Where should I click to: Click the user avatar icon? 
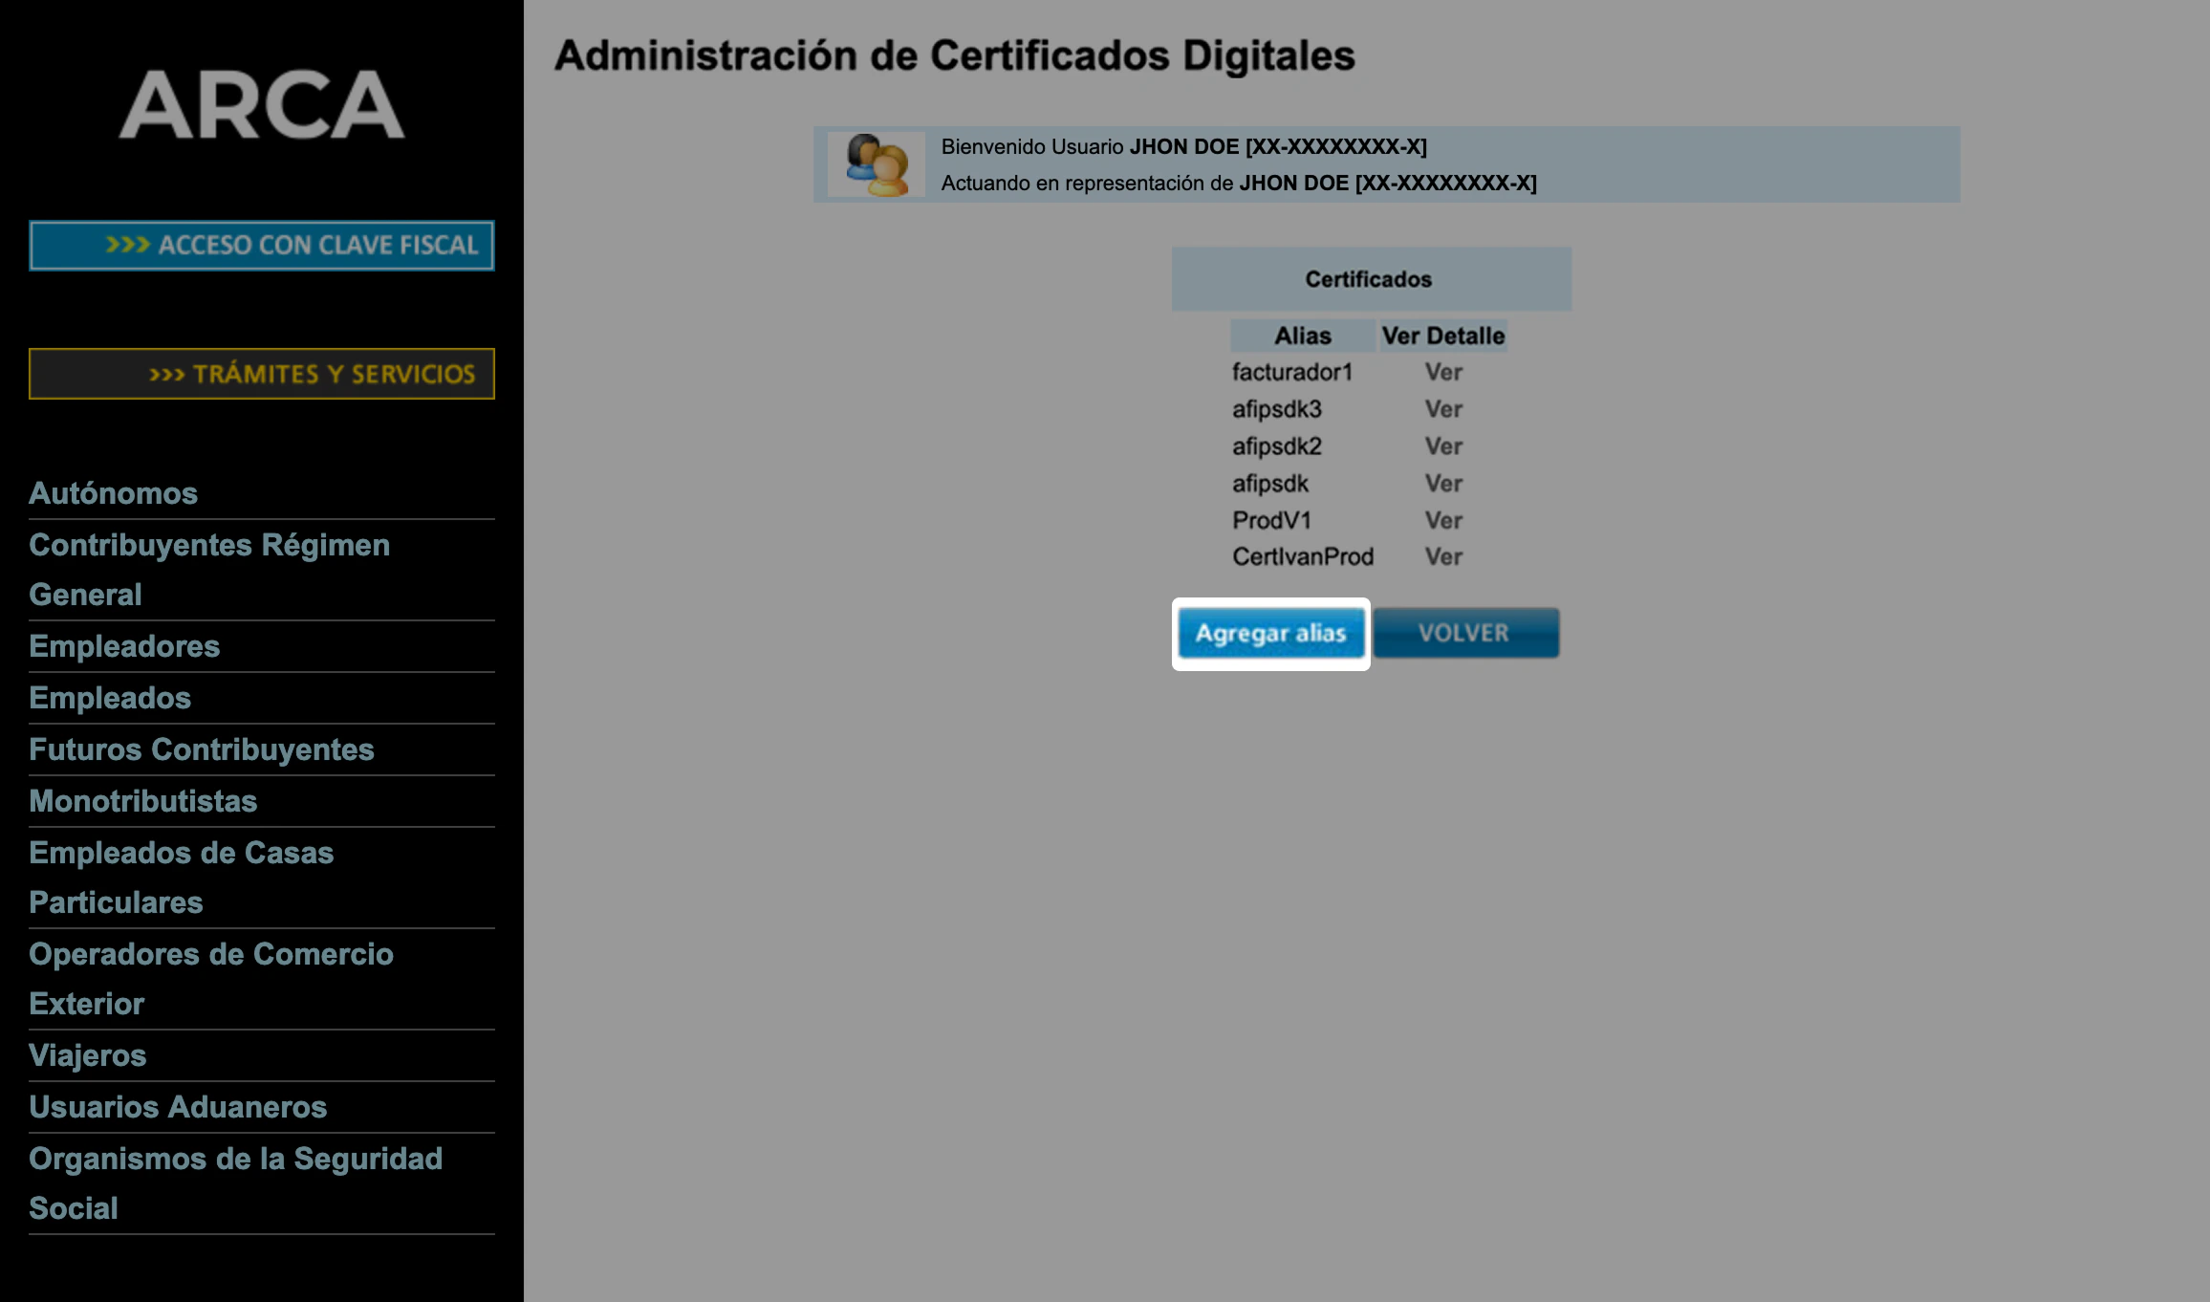click(x=876, y=164)
